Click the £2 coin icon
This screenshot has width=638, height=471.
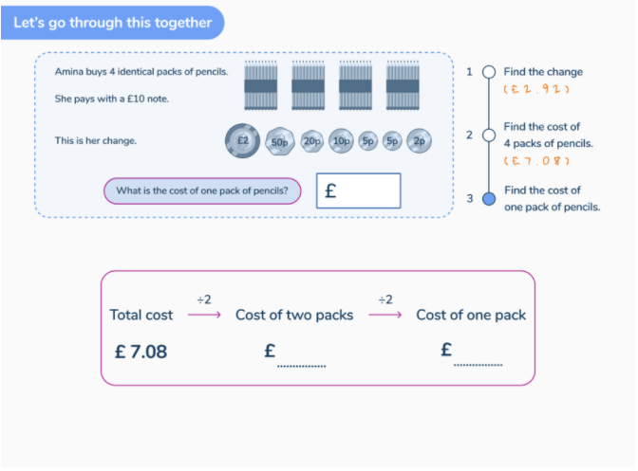tap(242, 141)
